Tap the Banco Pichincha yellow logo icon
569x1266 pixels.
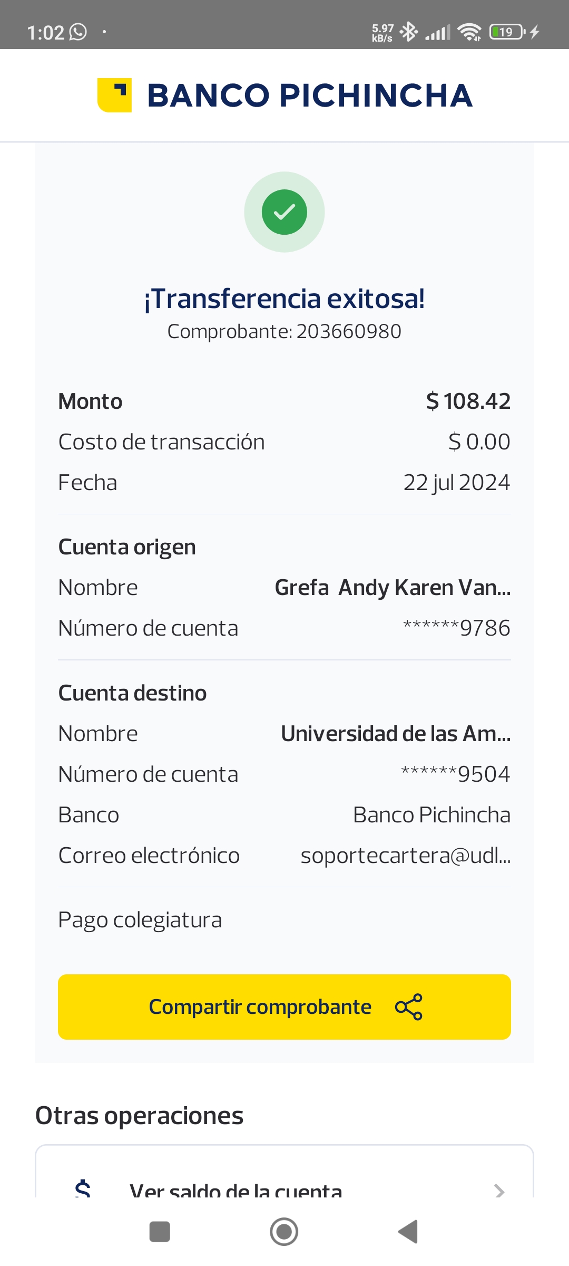click(114, 95)
